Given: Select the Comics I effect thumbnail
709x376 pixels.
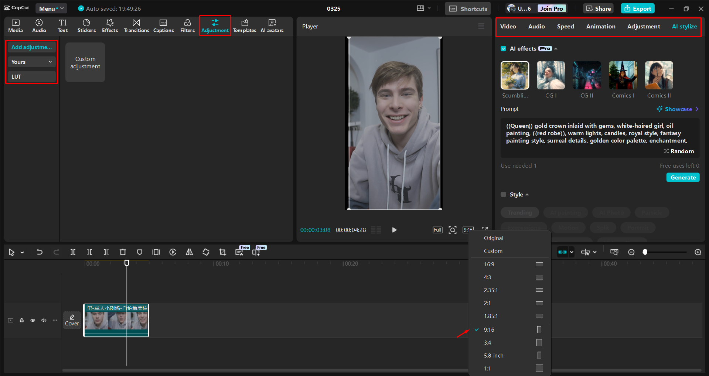Looking at the screenshot, I should 623,75.
